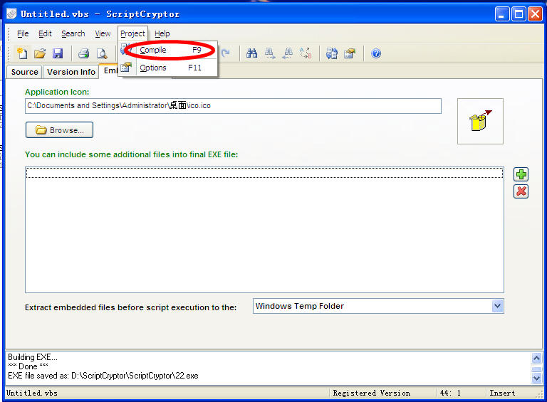The height and width of the screenshot is (402, 547).
Task: Click the Redo arrow toolbar icon
Action: point(226,53)
